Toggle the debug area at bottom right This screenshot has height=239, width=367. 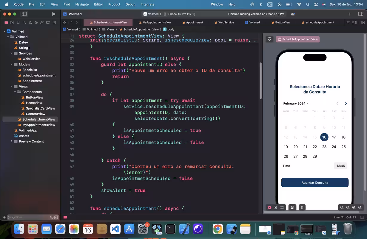(x=362, y=217)
